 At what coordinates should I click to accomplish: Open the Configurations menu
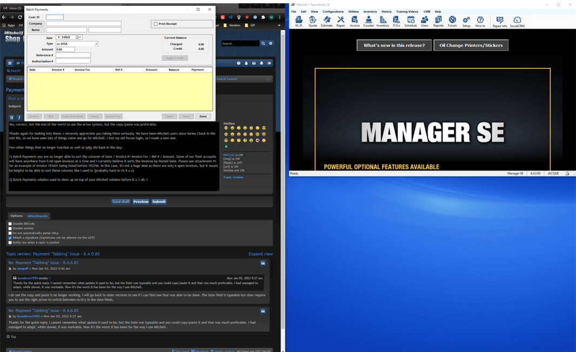coord(333,12)
